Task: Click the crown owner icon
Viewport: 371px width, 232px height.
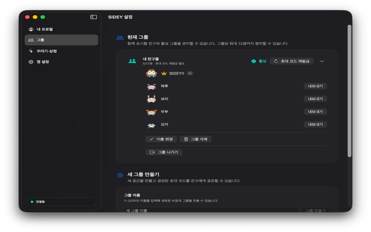Action: (164, 74)
